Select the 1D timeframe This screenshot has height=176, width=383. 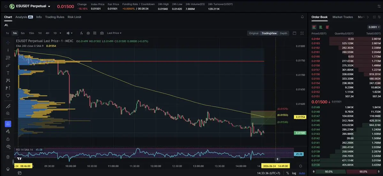55,33
